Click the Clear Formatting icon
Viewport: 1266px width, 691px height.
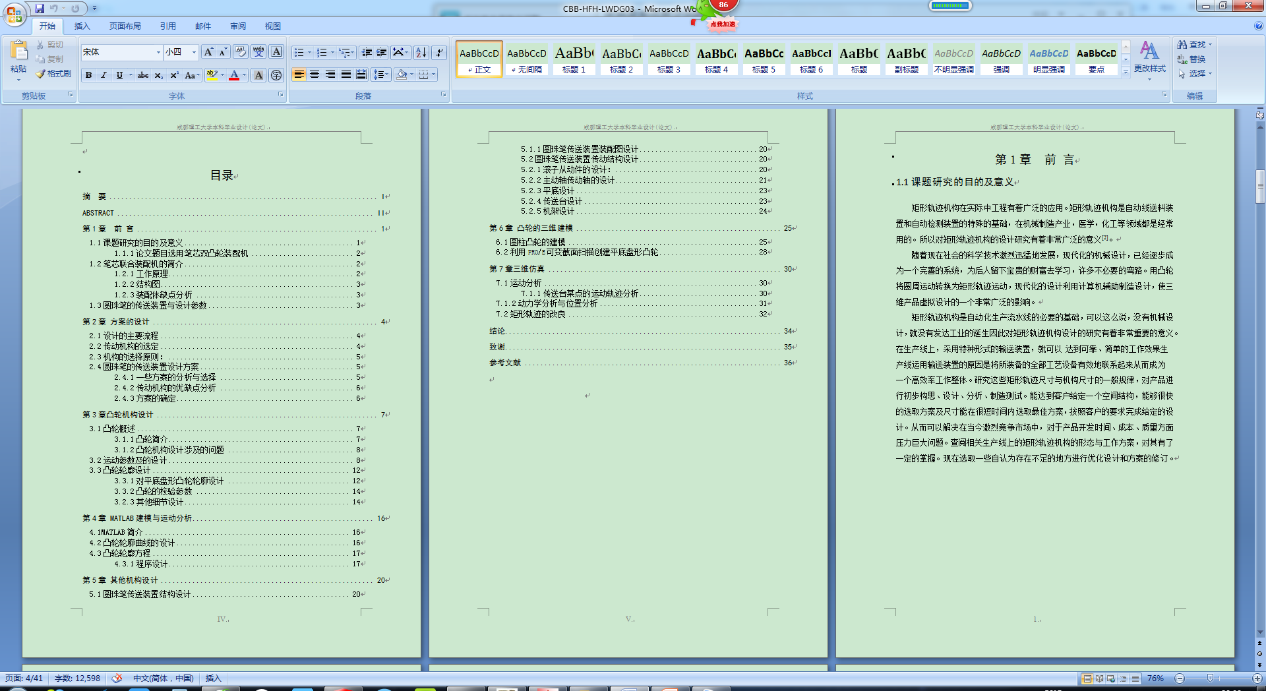point(241,52)
